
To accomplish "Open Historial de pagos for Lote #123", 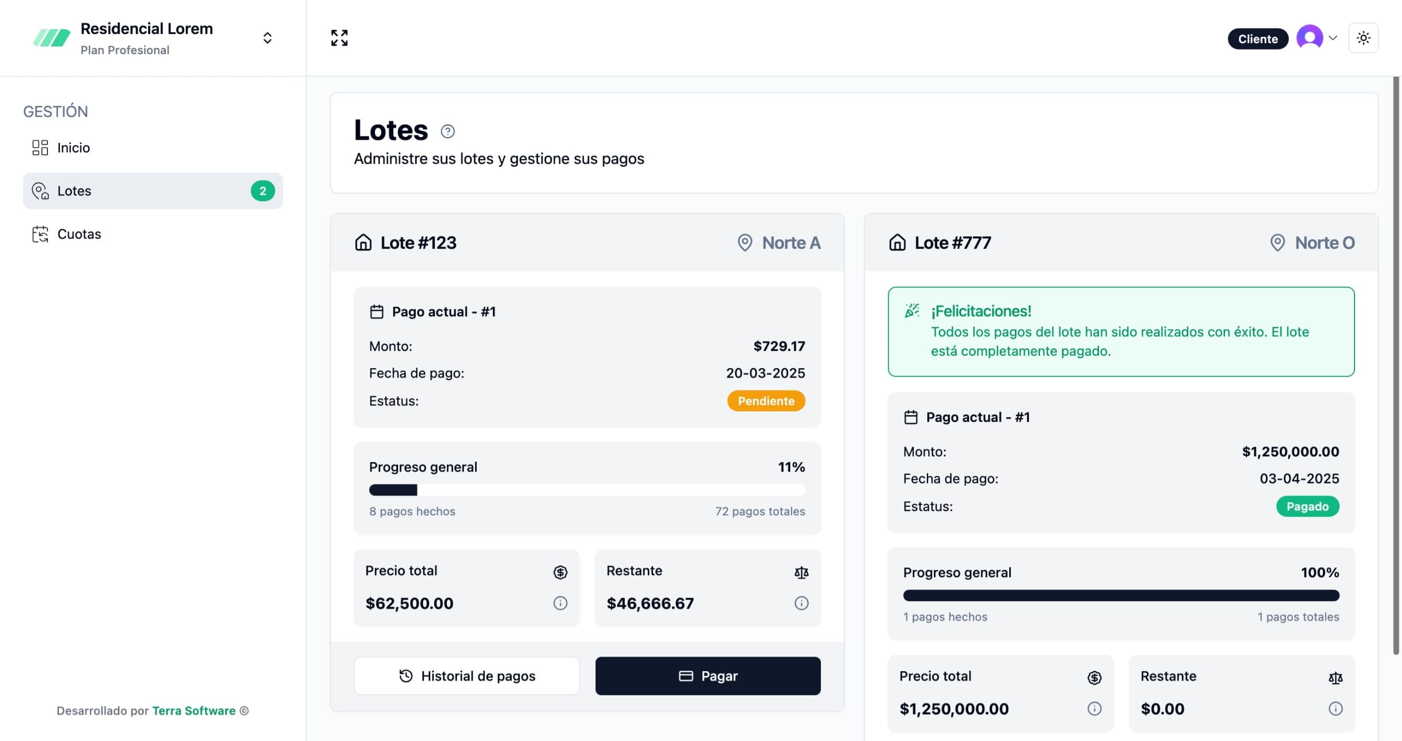I will pos(467,676).
